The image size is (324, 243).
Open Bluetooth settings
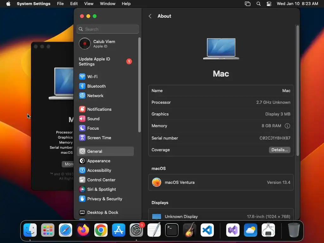pyautogui.click(x=105, y=86)
